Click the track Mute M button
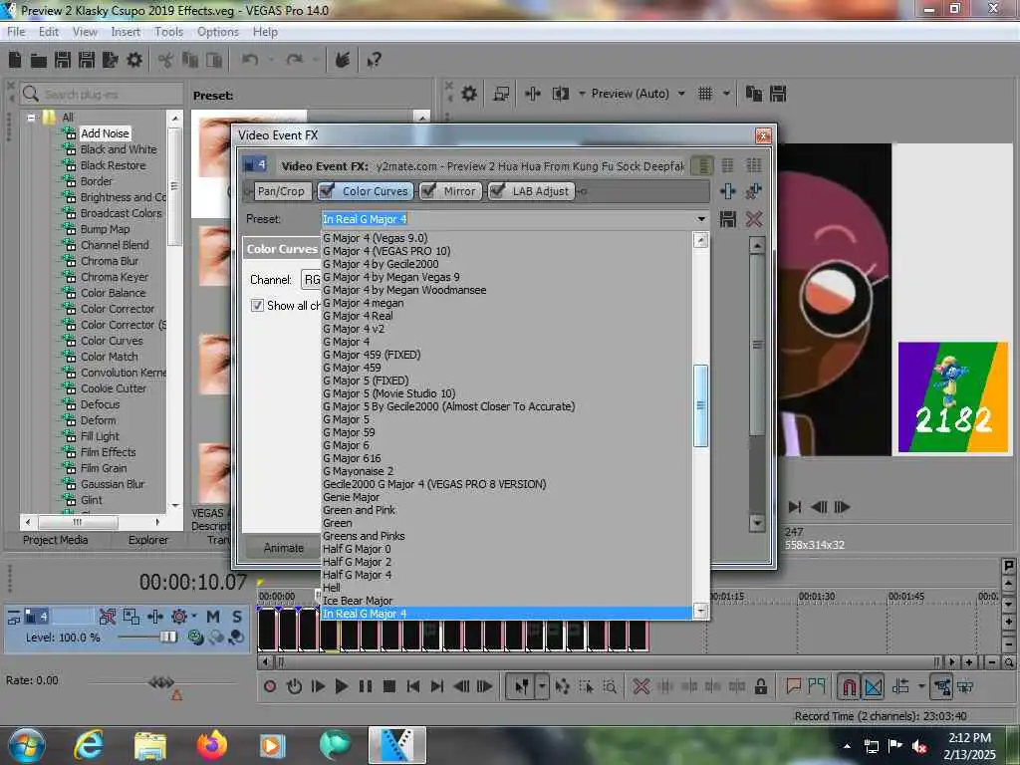Image resolution: width=1020 pixels, height=765 pixels. point(213,616)
